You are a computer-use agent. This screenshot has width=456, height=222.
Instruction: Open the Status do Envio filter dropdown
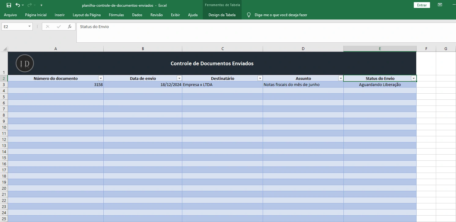point(413,78)
